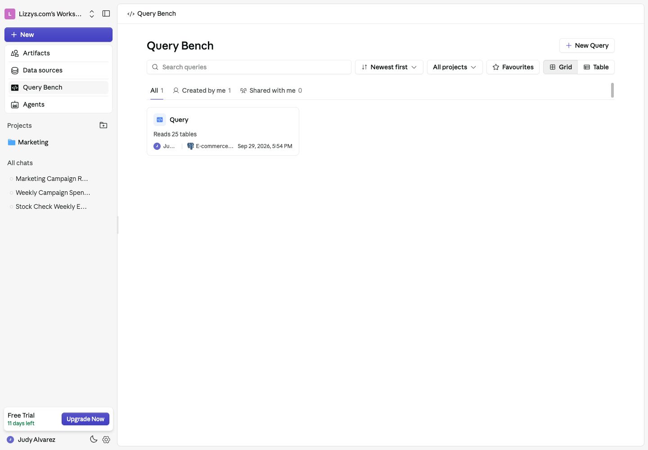Switch to Table view
Image resolution: width=648 pixels, height=450 pixels.
tap(596, 67)
